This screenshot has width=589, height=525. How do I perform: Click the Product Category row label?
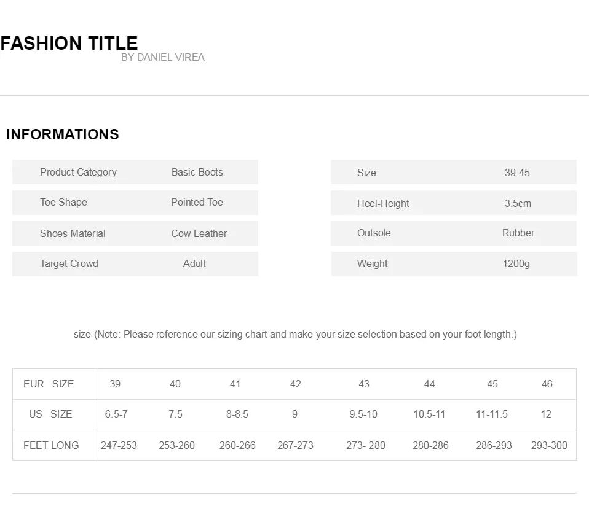(78, 173)
